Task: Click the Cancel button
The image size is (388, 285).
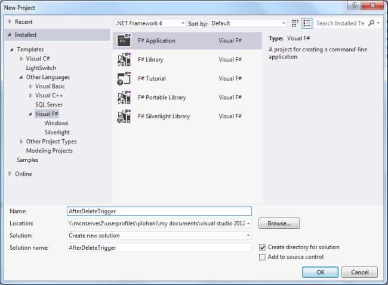Action: 359,272
